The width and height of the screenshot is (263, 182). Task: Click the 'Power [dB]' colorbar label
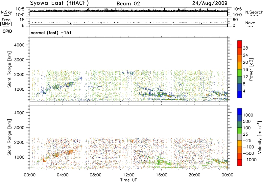[251, 69]
